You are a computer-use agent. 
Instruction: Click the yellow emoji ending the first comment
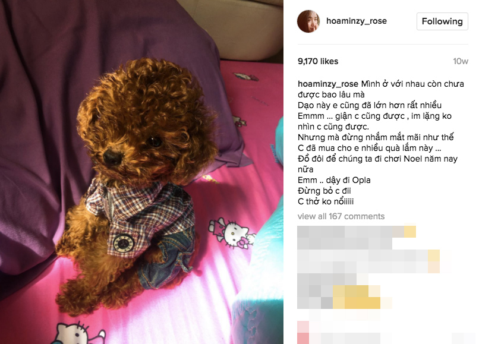pyautogui.click(x=410, y=232)
